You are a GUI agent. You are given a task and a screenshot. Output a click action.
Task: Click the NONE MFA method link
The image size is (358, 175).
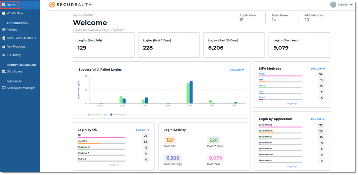point(262,74)
